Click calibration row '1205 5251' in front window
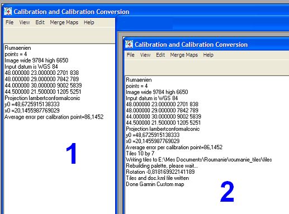 pyautogui.click(x=163, y=123)
